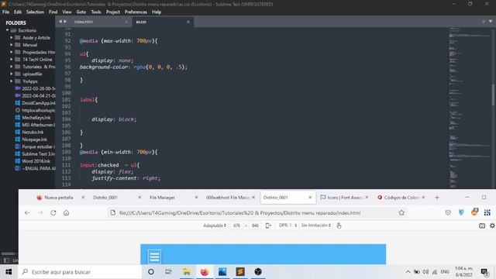Open the tab list dropdown arrow in Sublime
Image resolution: width=496 pixels, height=279 pixels.
[x=491, y=22]
